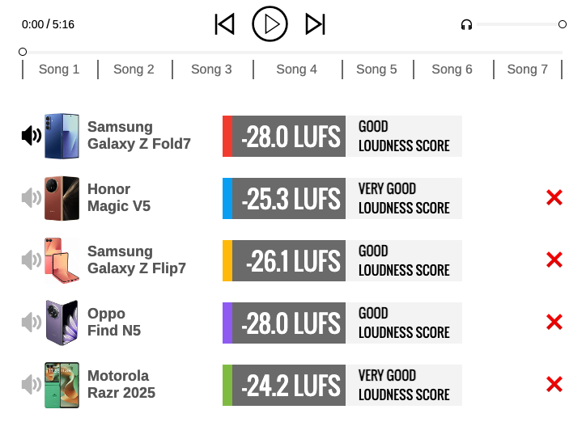Jump to Song 1
This screenshot has height=422, width=586.
point(59,70)
